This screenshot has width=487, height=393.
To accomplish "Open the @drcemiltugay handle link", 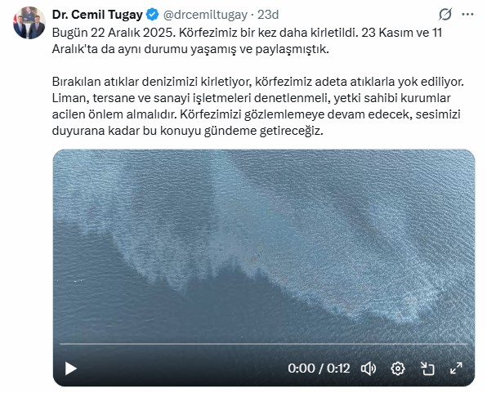I will point(205,15).
